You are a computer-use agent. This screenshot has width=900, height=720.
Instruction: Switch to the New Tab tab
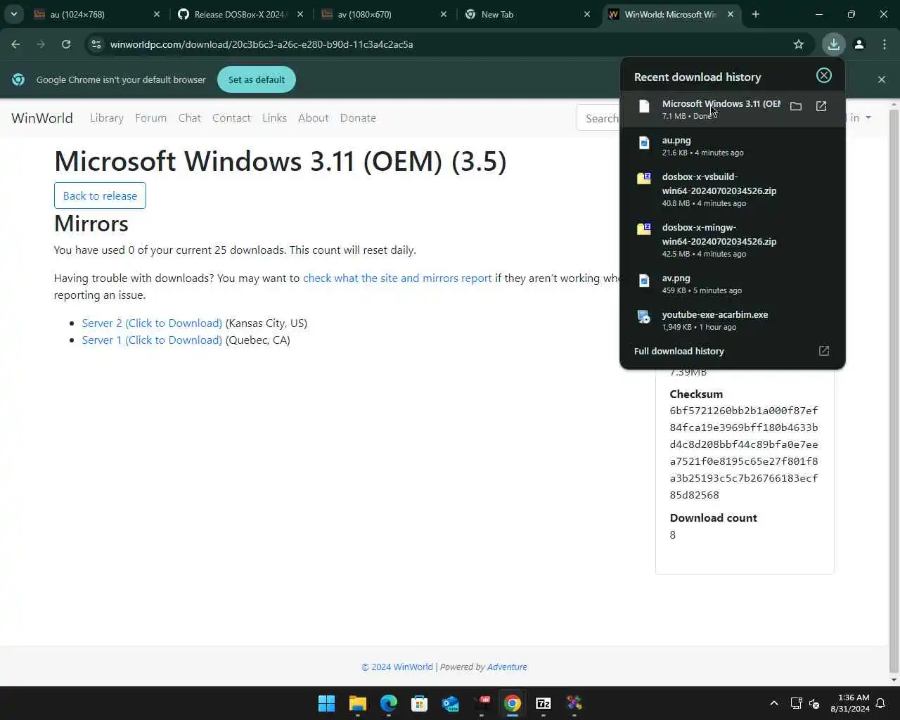528,14
